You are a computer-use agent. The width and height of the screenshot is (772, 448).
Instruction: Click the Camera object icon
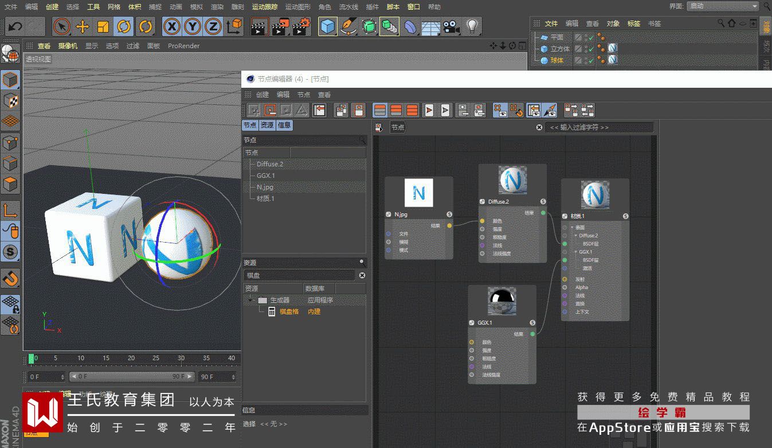click(x=451, y=26)
